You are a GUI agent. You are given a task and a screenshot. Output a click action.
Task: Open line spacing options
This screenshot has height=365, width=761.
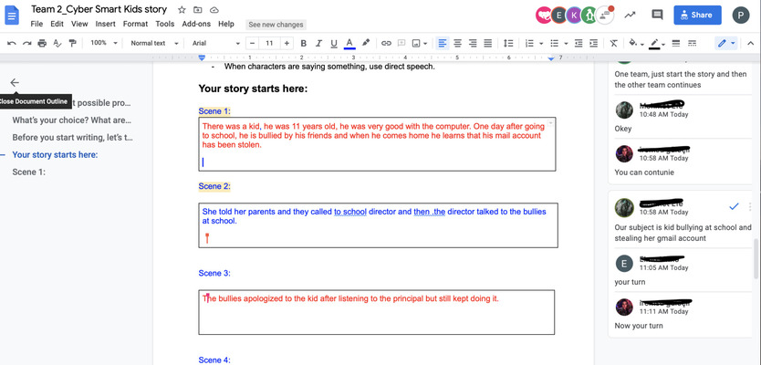point(508,43)
